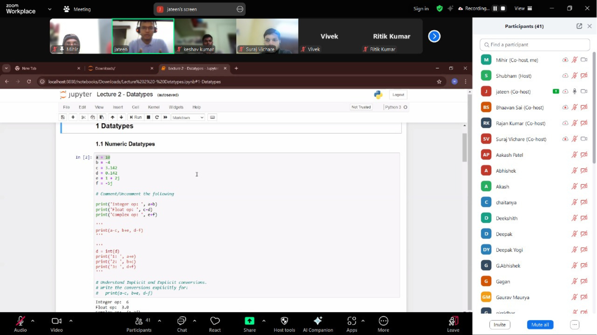Image resolution: width=597 pixels, height=335 pixels.
Task: Expand video options arrow next to Video
Action: coord(71,320)
